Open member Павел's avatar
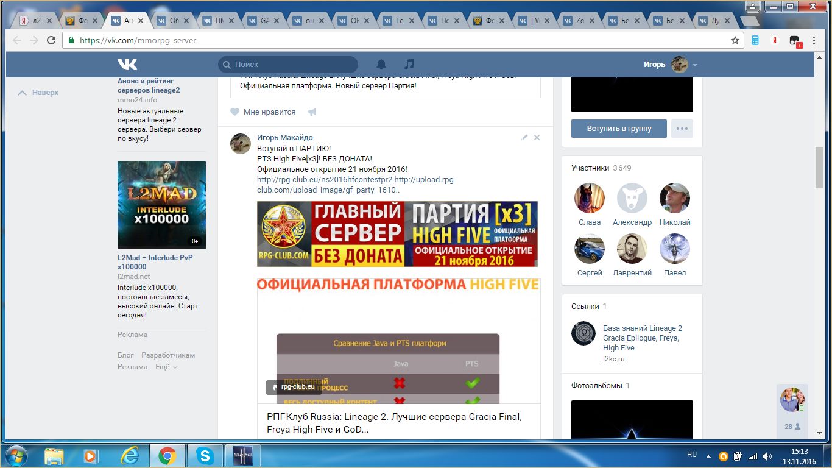Image resolution: width=832 pixels, height=468 pixels. (675, 249)
